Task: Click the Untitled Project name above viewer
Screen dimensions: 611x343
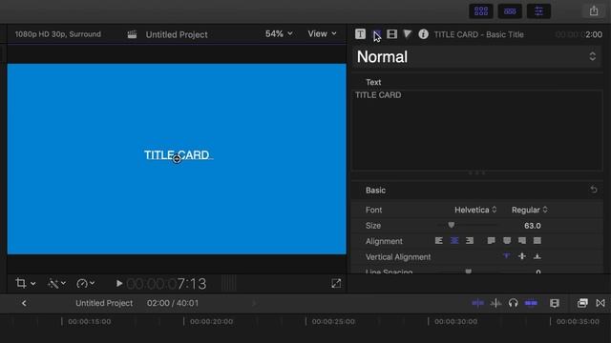Action: (x=177, y=34)
